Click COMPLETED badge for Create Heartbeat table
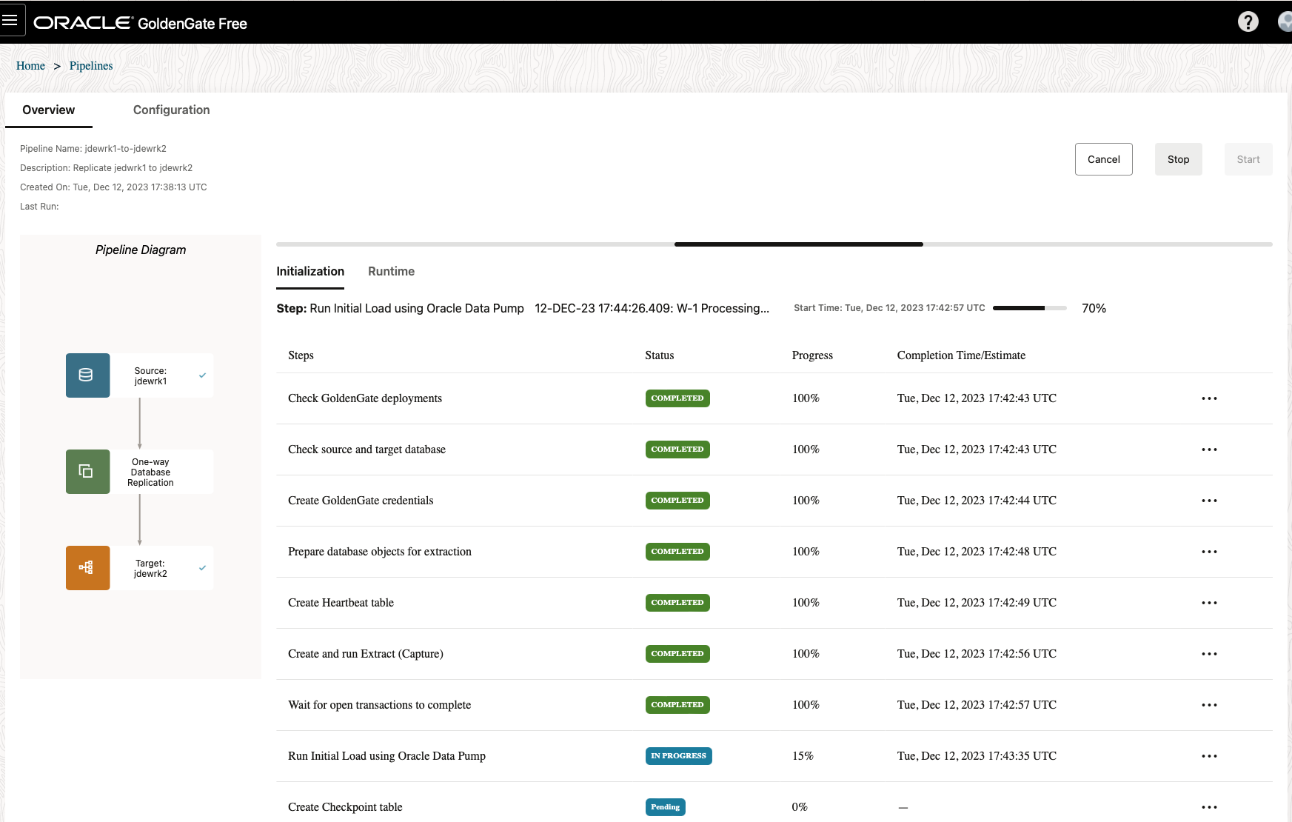Viewport: 1292px width, 822px height. click(x=677, y=603)
